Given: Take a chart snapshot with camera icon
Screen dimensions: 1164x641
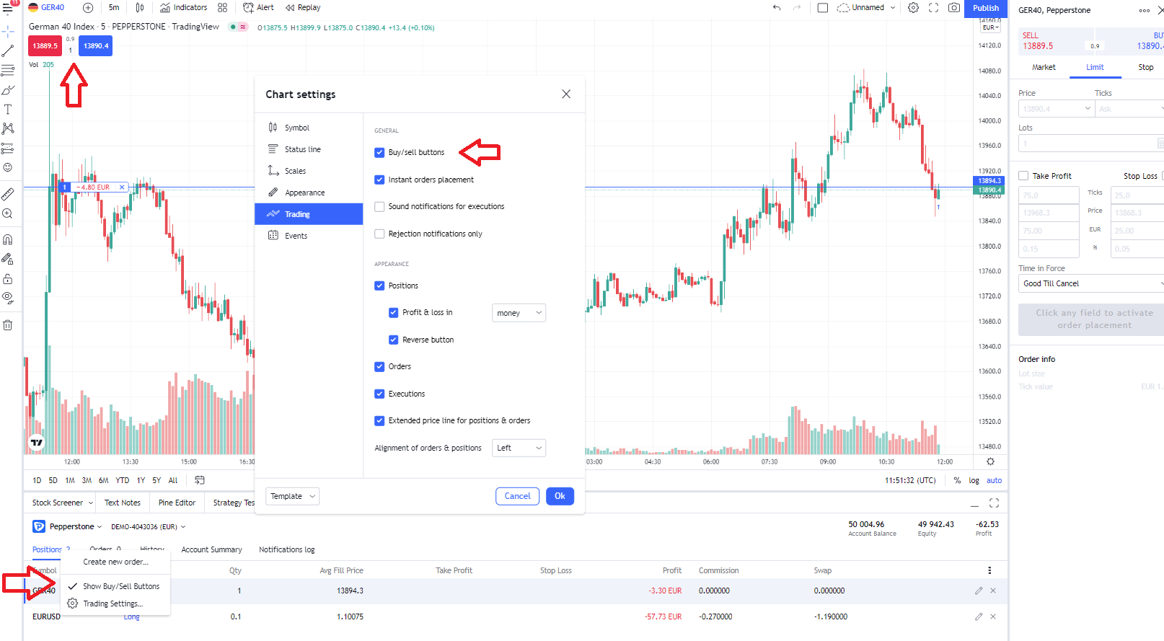Looking at the screenshot, I should tap(953, 8).
